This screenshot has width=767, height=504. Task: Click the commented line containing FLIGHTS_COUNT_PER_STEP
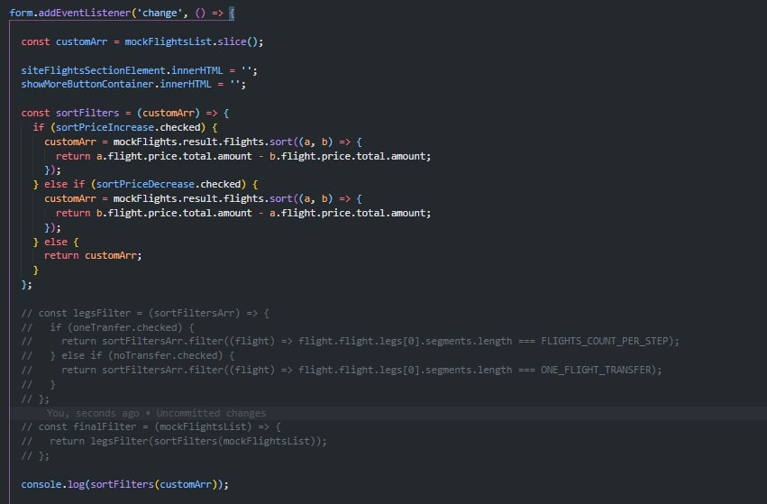[351, 341]
